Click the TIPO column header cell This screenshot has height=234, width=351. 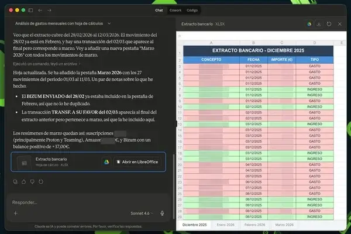315,60
